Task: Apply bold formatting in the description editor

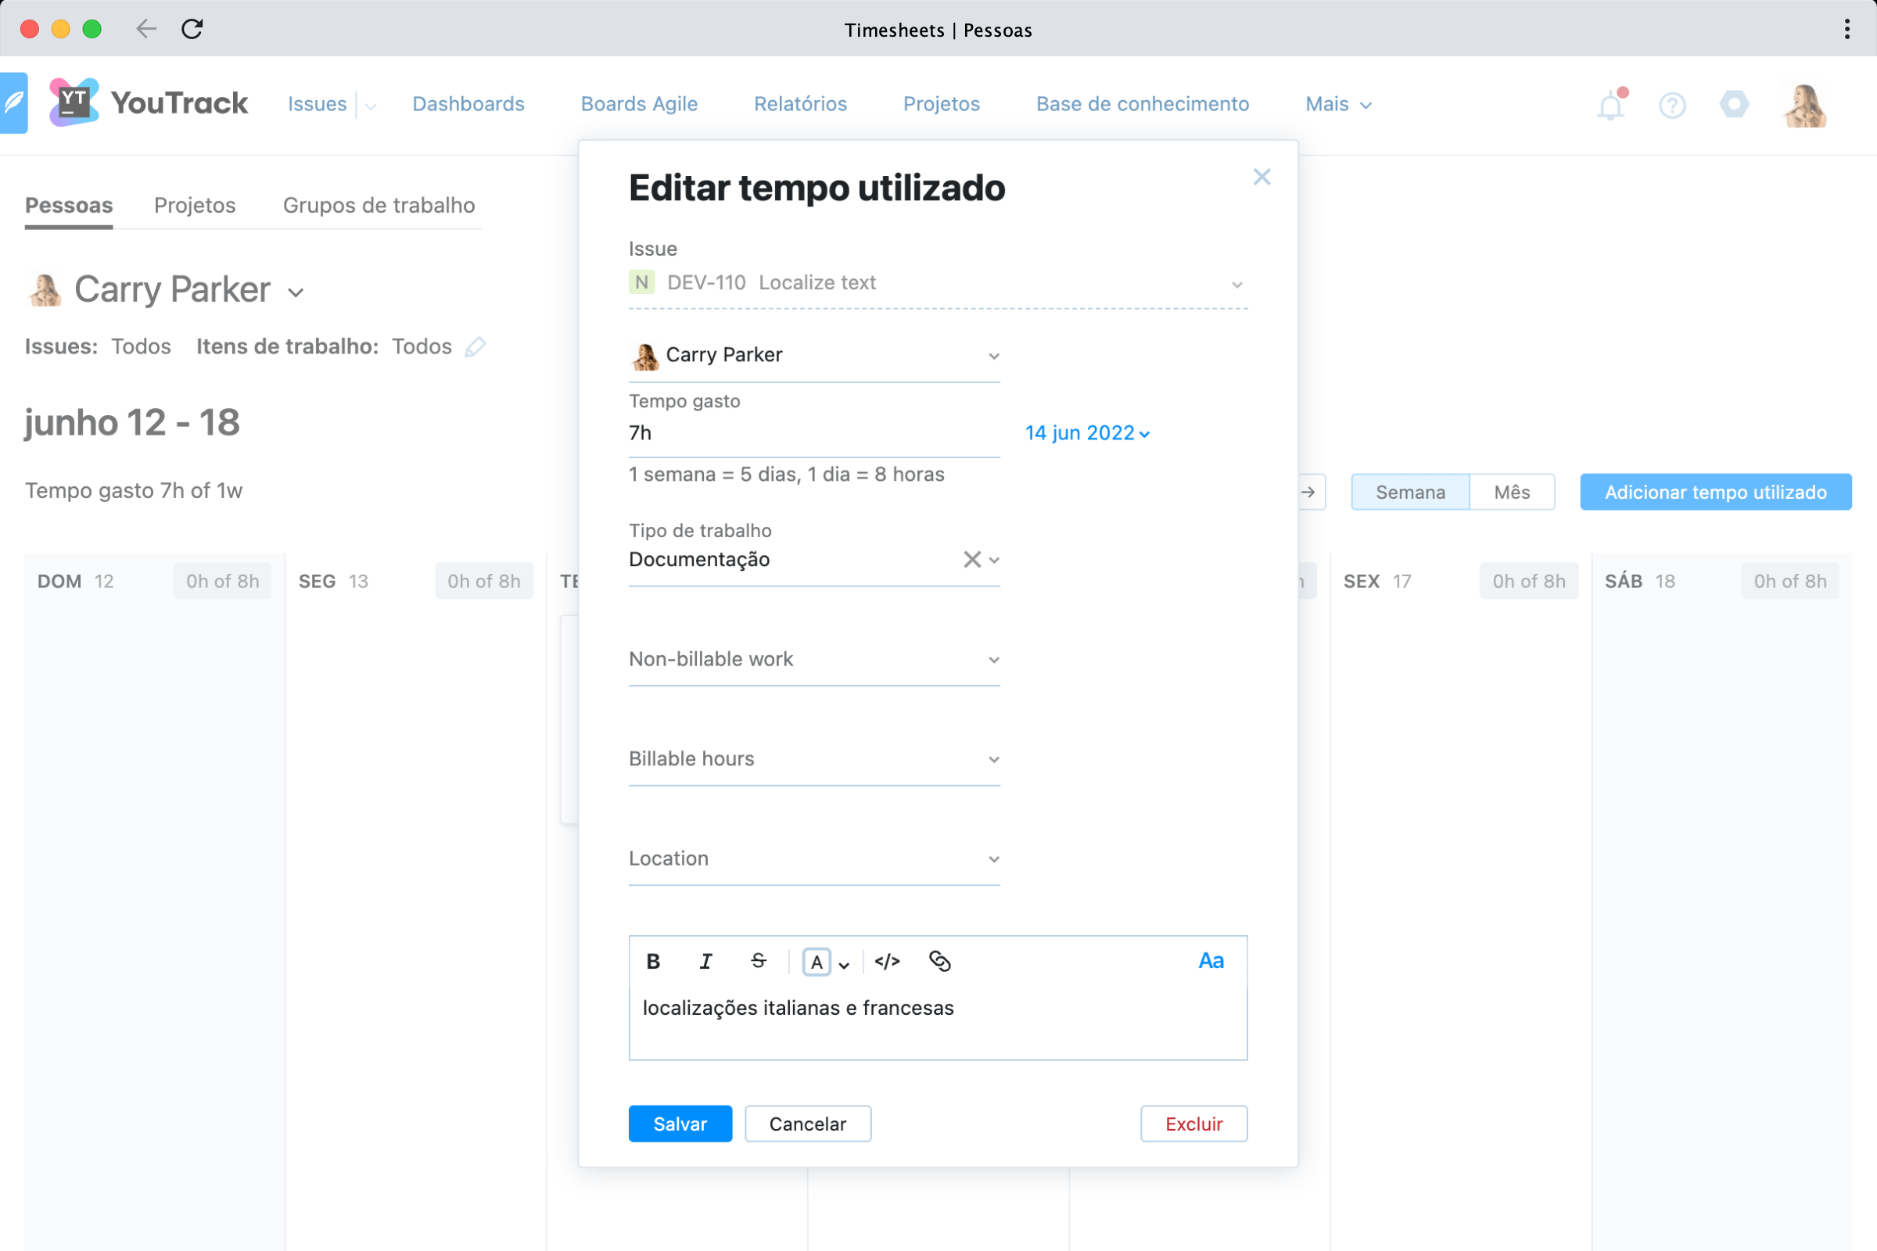Action: 653,961
